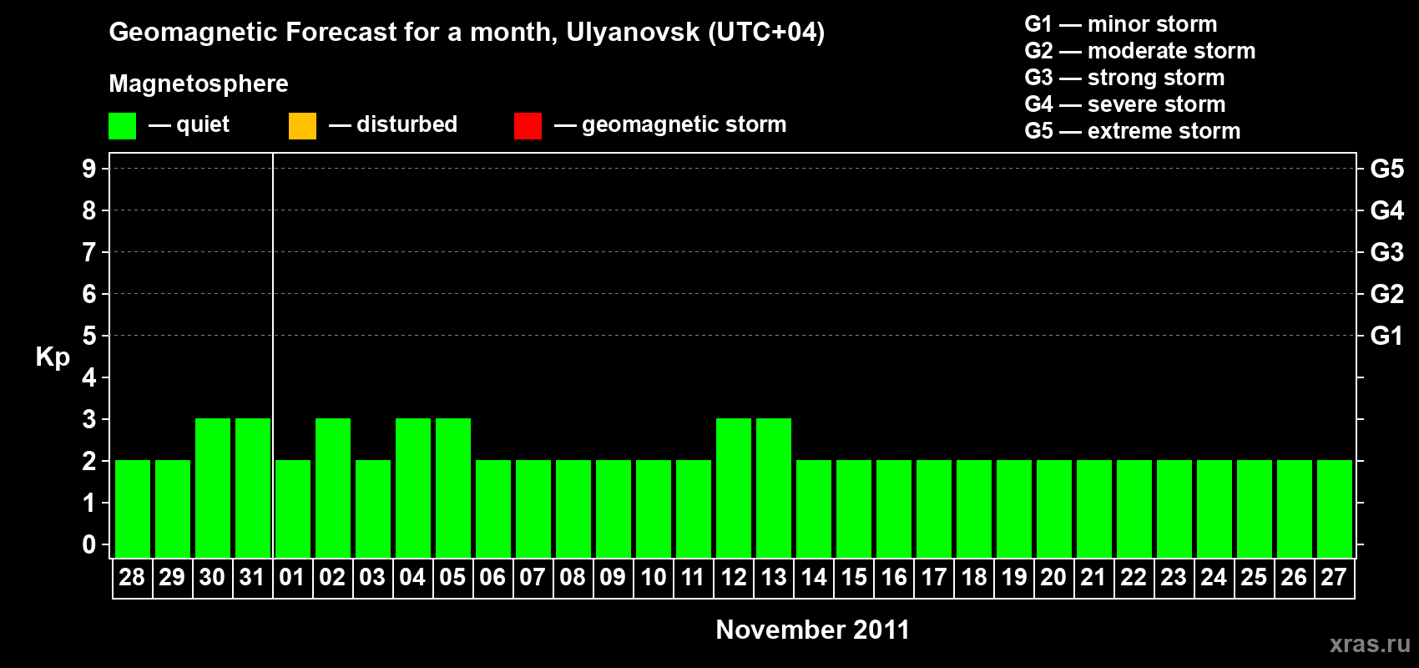
Task: Click date label 03 on the axis
Action: (372, 578)
